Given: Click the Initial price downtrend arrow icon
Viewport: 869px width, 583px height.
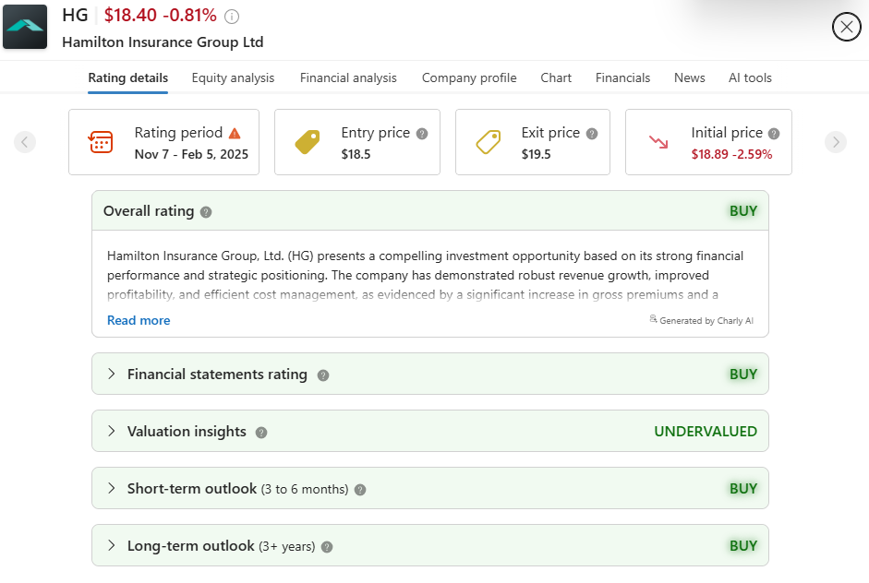Looking at the screenshot, I should point(658,142).
